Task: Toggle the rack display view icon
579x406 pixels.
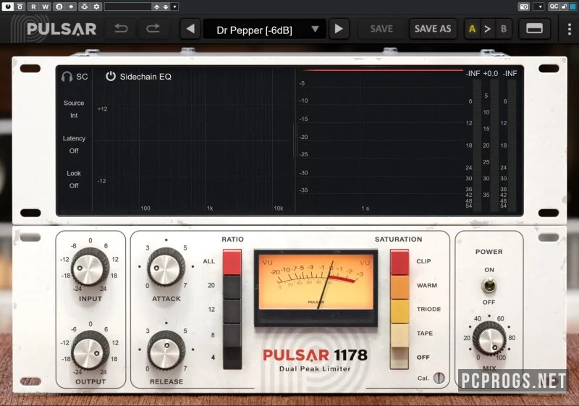Action: 534,29
